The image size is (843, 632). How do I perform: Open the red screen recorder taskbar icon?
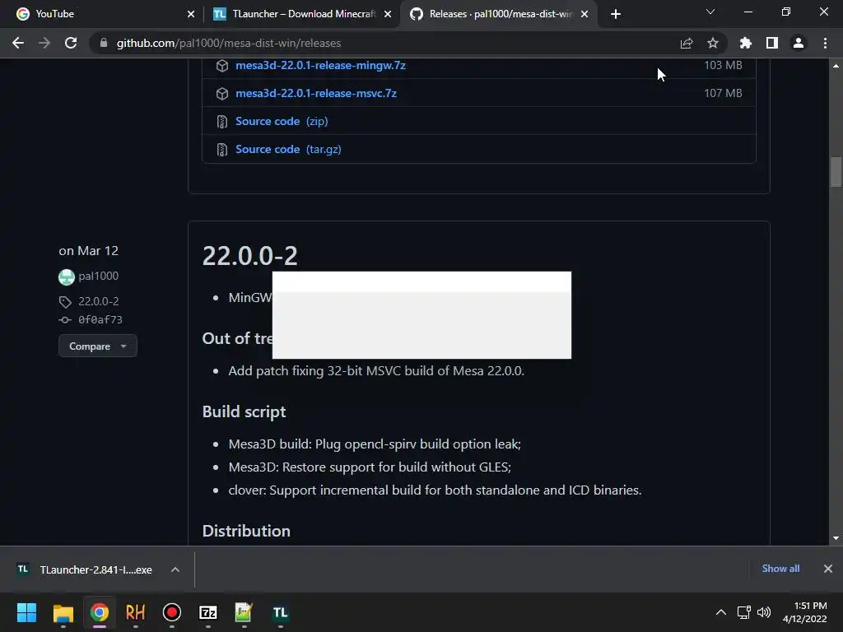pyautogui.click(x=172, y=612)
